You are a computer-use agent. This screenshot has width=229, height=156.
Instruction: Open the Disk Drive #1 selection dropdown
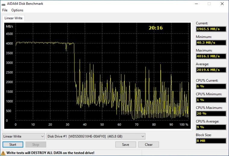[96, 136]
